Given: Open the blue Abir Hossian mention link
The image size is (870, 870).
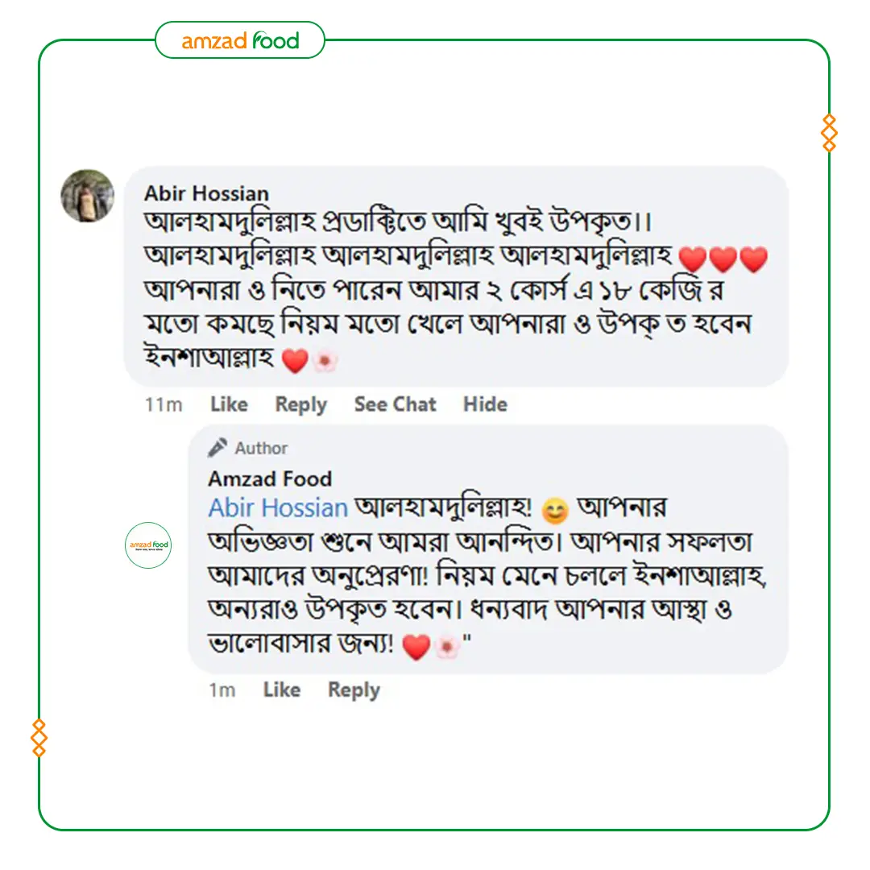Looking at the screenshot, I should [278, 507].
